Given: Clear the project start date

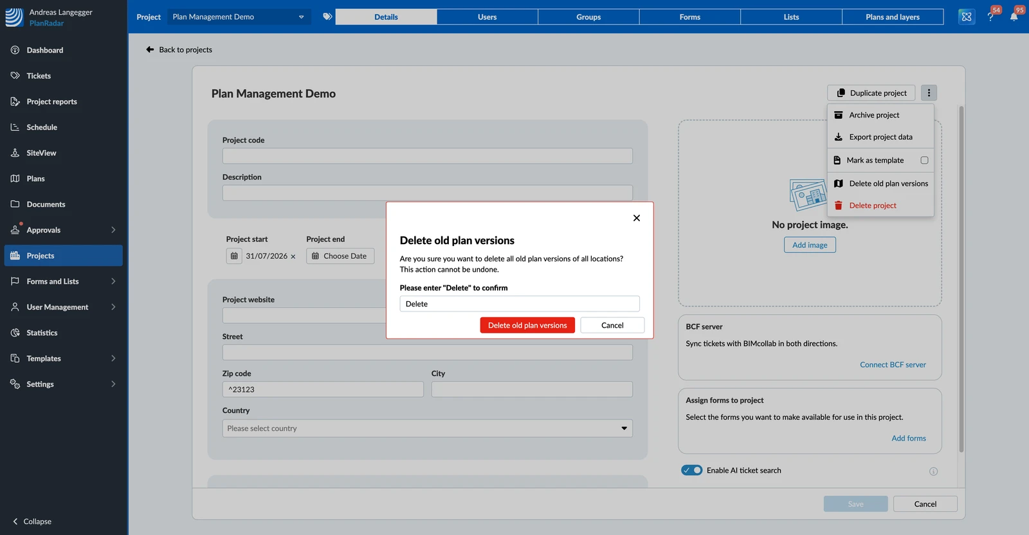Looking at the screenshot, I should tap(293, 256).
